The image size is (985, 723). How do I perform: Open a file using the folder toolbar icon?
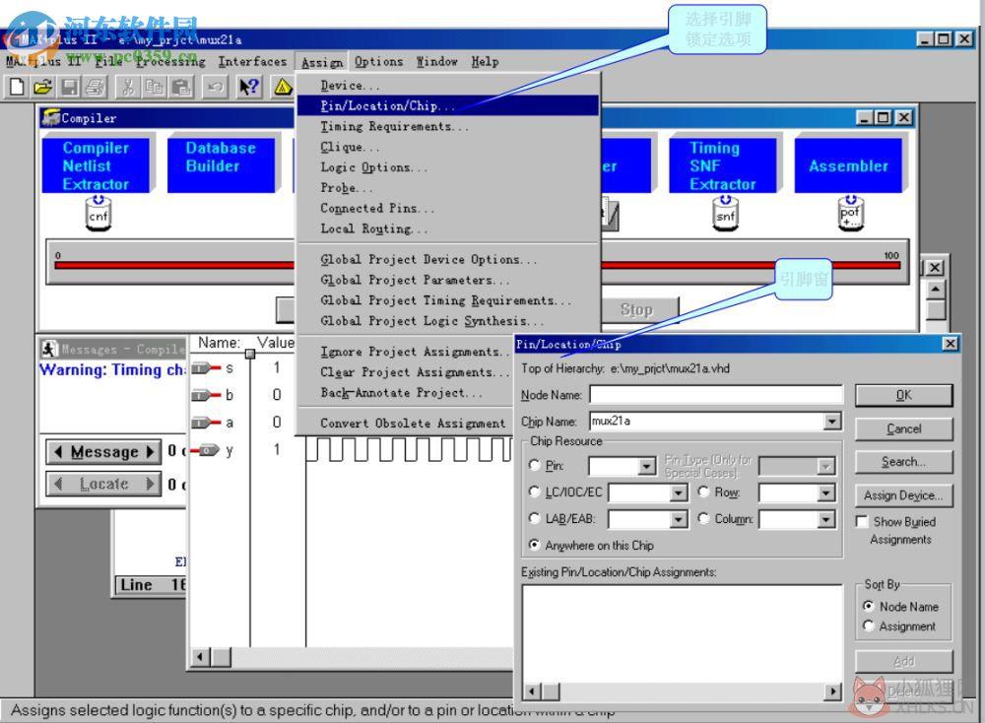(42, 87)
